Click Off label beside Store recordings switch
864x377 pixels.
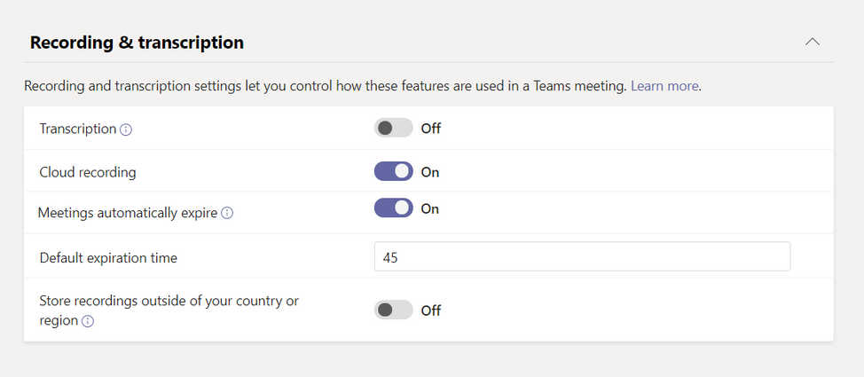tap(431, 310)
